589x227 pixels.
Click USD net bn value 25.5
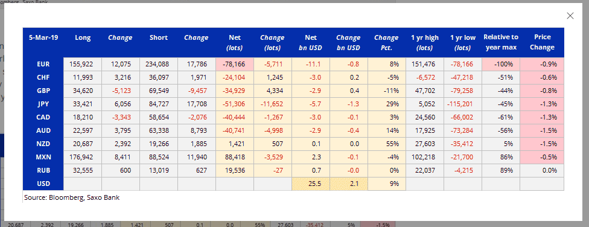[311, 184]
